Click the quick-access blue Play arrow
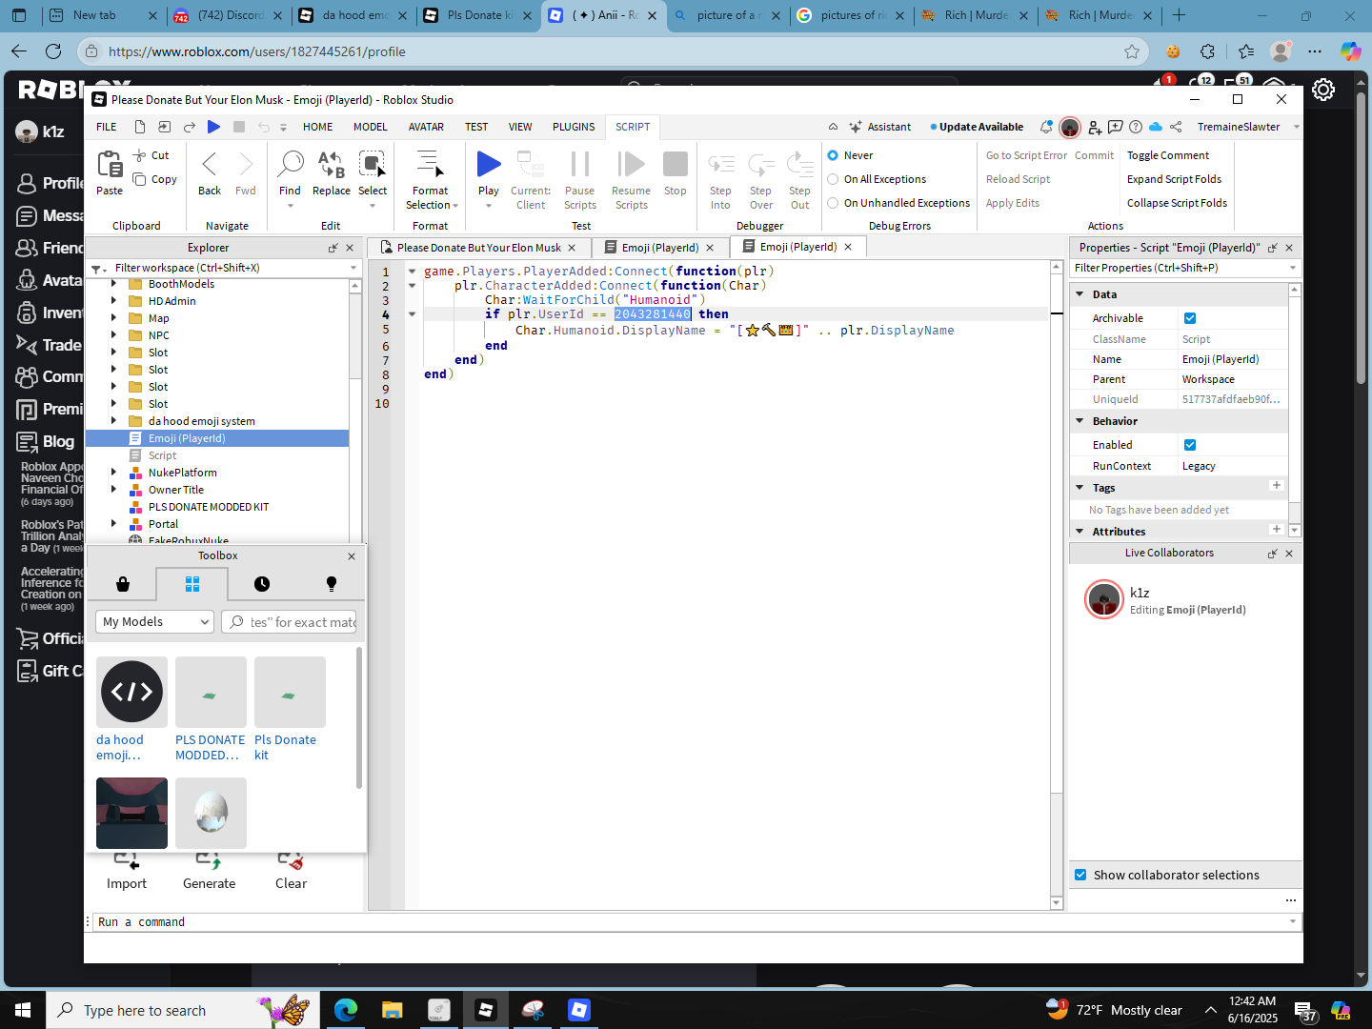 (213, 127)
